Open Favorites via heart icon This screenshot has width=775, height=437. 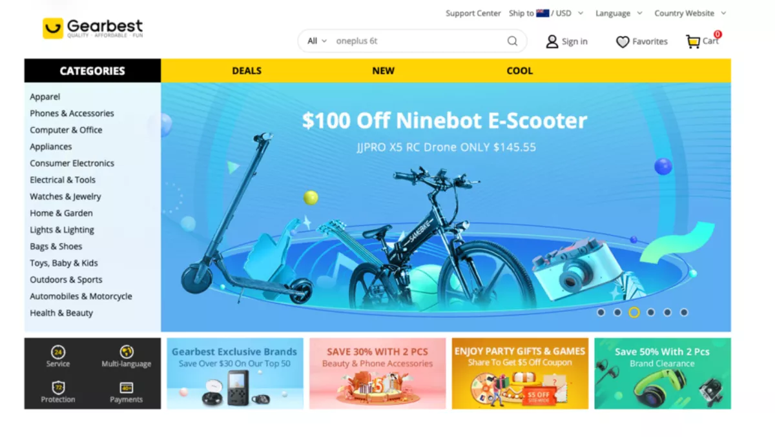pyautogui.click(x=623, y=42)
